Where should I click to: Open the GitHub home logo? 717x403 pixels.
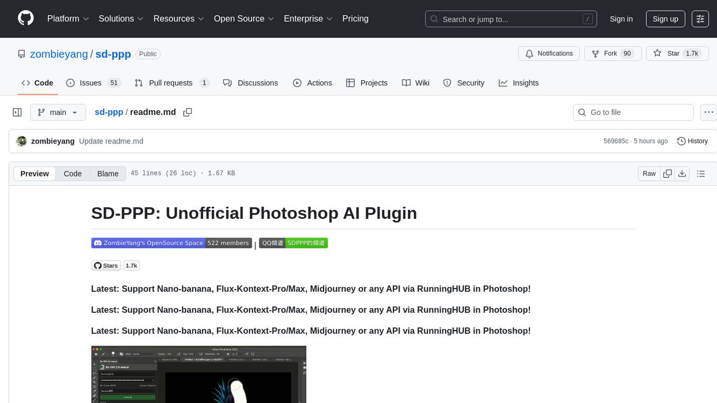pyautogui.click(x=26, y=18)
